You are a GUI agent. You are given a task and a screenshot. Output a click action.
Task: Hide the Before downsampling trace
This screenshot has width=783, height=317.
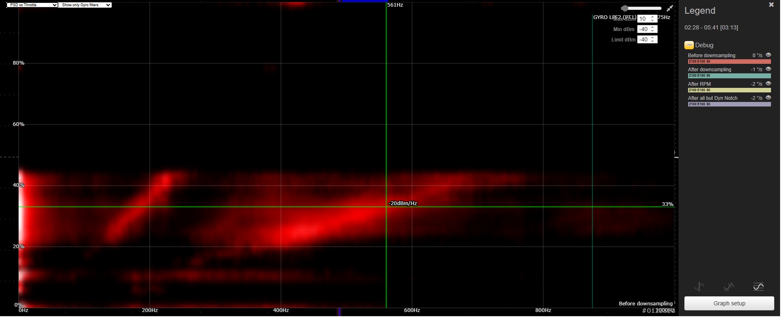[x=768, y=55]
